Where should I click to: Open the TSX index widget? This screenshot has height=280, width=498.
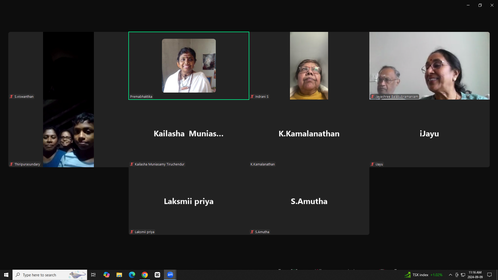[x=423, y=275]
